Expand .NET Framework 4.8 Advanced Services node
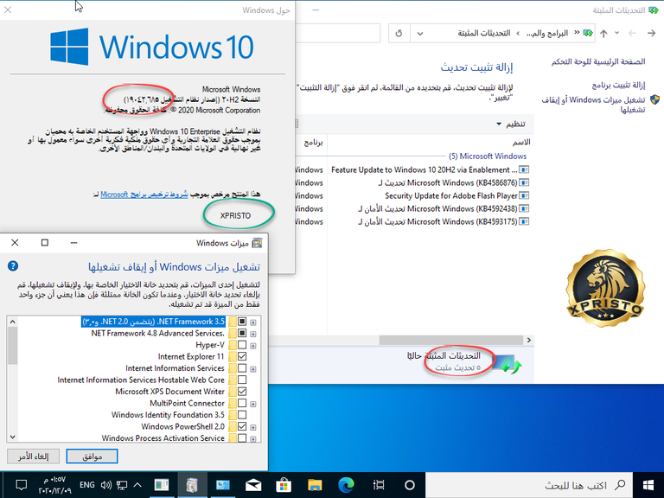 point(253,334)
